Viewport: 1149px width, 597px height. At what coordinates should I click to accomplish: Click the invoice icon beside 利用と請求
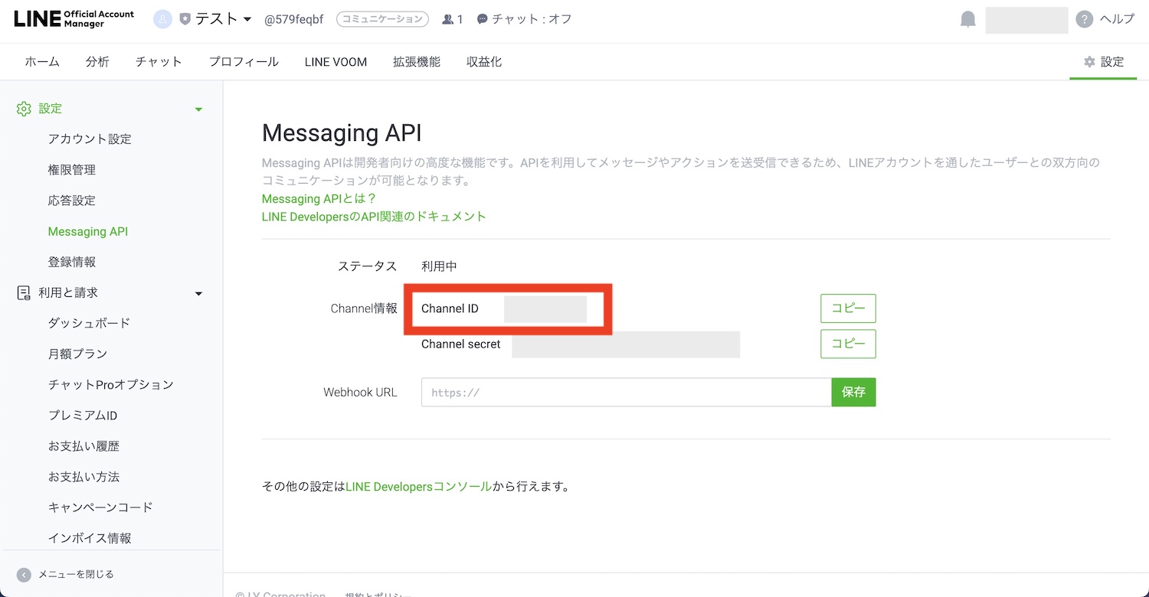[x=24, y=292]
